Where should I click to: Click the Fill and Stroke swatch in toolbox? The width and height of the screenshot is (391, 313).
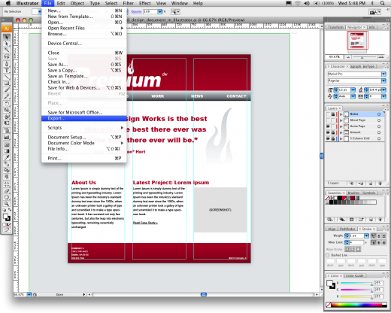7,217
